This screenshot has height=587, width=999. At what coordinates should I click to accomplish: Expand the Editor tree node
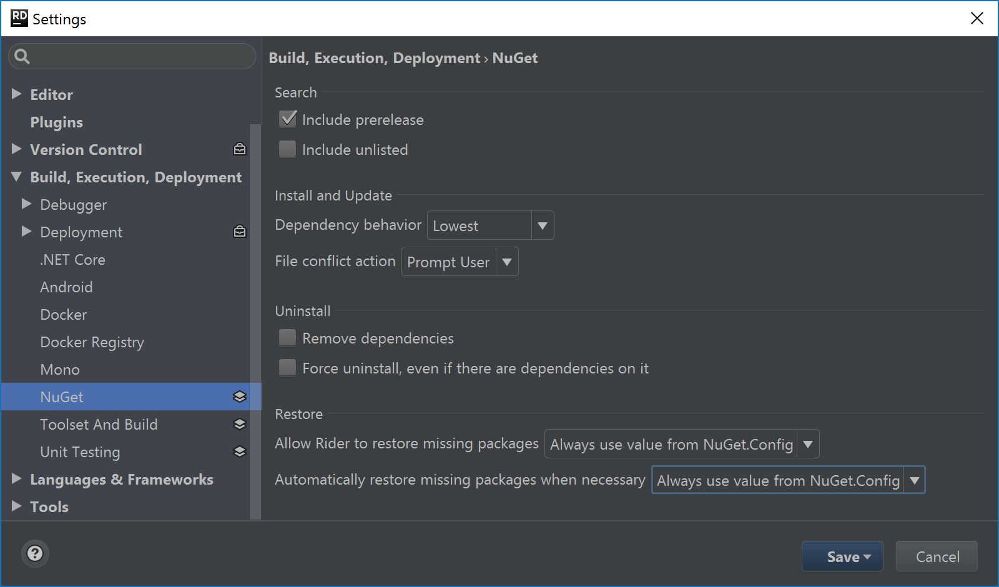tap(17, 94)
